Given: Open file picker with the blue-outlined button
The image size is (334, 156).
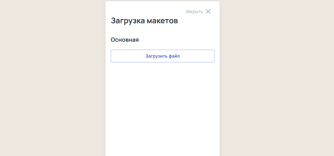Looking at the screenshot, I should pos(162,56).
